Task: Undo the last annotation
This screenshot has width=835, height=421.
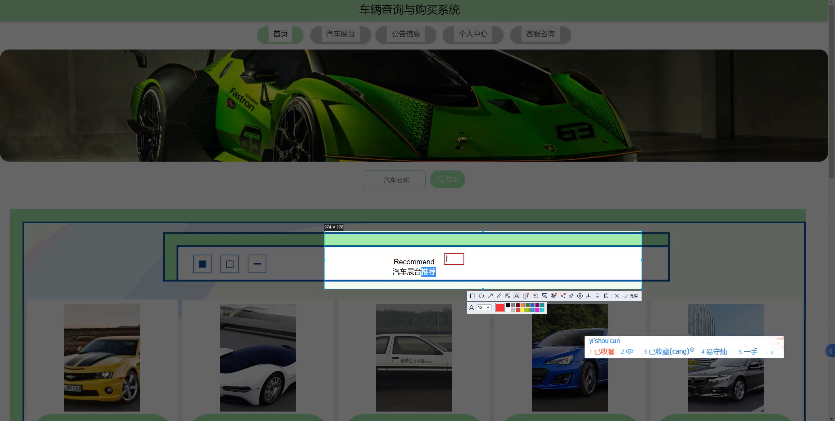Action: [x=536, y=296]
